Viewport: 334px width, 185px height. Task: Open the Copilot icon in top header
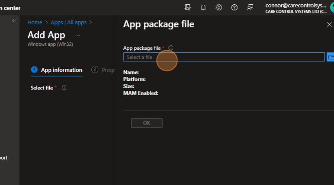pyautogui.click(x=187, y=7)
